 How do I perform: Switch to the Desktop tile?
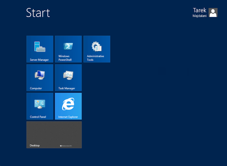tap(54, 135)
